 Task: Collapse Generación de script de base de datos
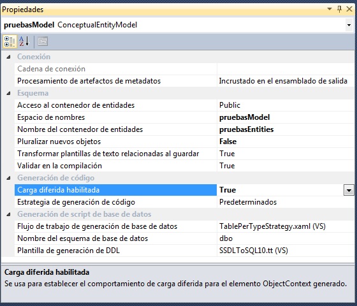[x=8, y=214]
